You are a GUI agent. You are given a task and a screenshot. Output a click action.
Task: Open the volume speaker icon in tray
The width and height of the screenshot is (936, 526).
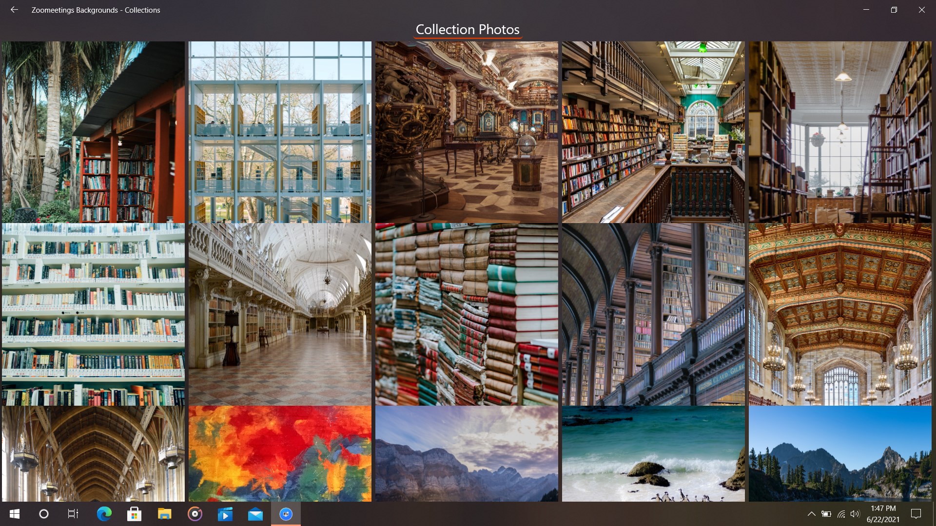[855, 514]
